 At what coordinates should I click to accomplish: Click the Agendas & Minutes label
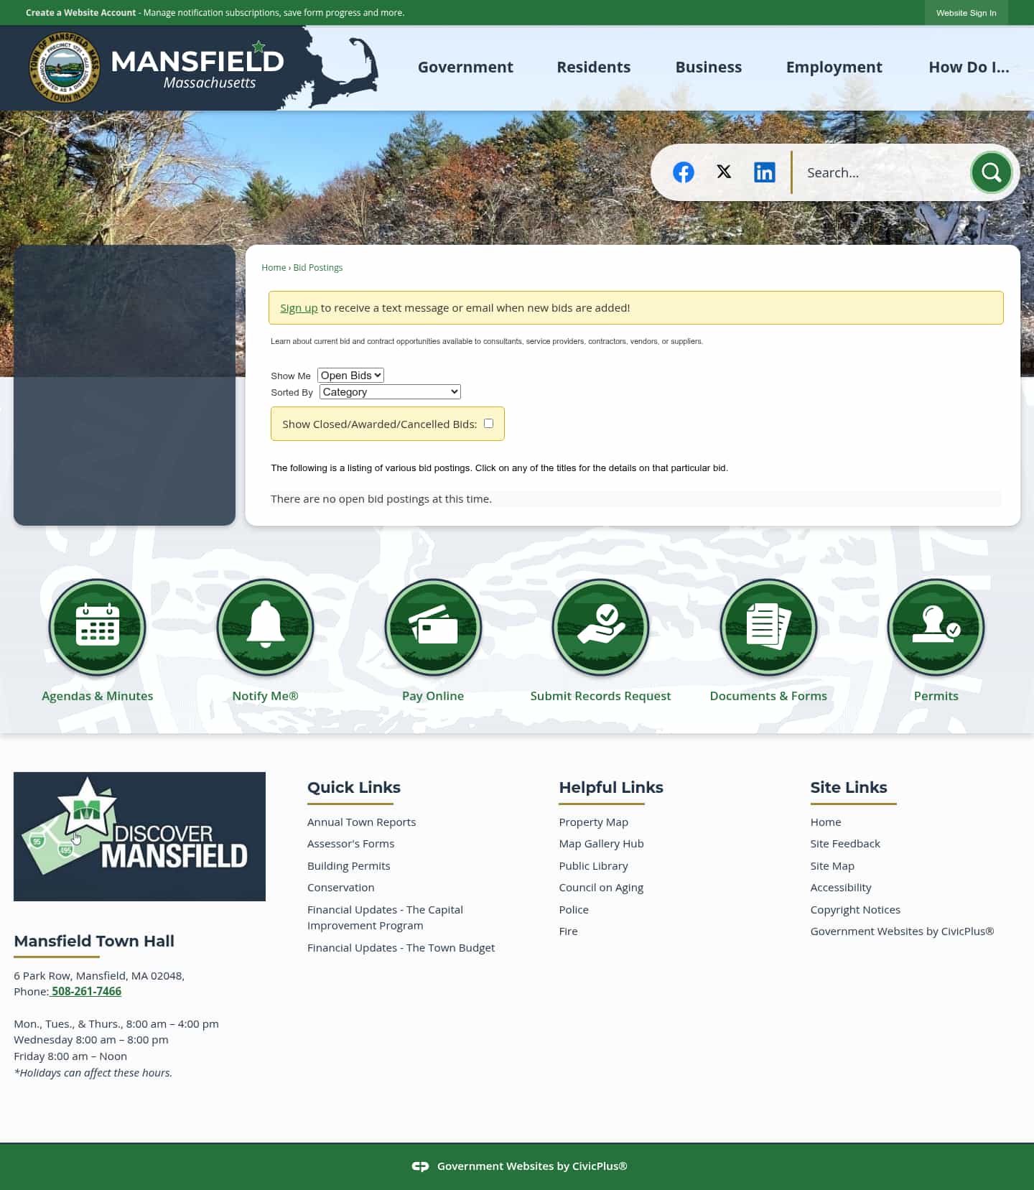(98, 695)
